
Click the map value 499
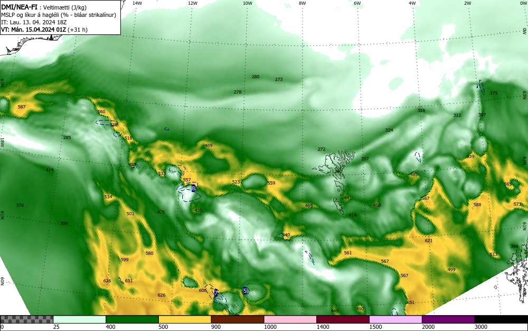pos(451,270)
